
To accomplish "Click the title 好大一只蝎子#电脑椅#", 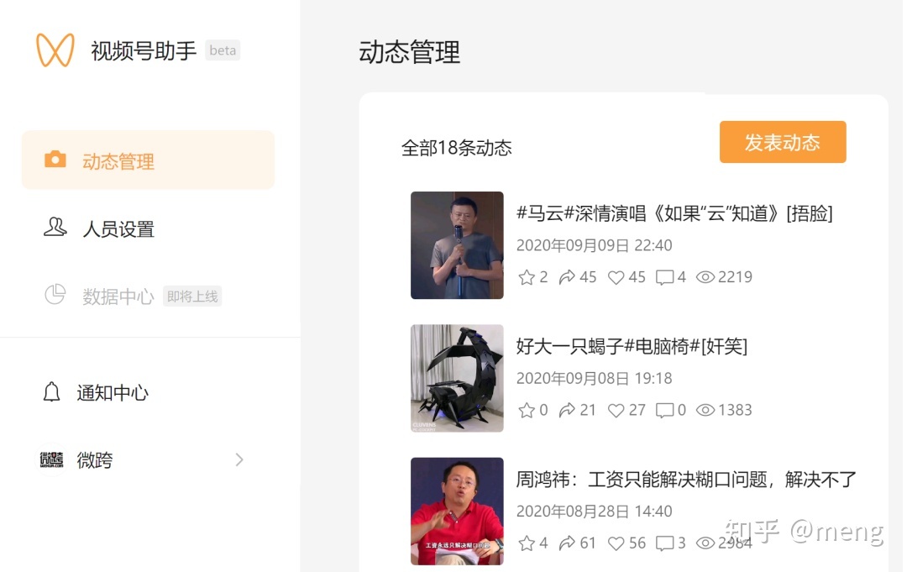I will pos(632,346).
